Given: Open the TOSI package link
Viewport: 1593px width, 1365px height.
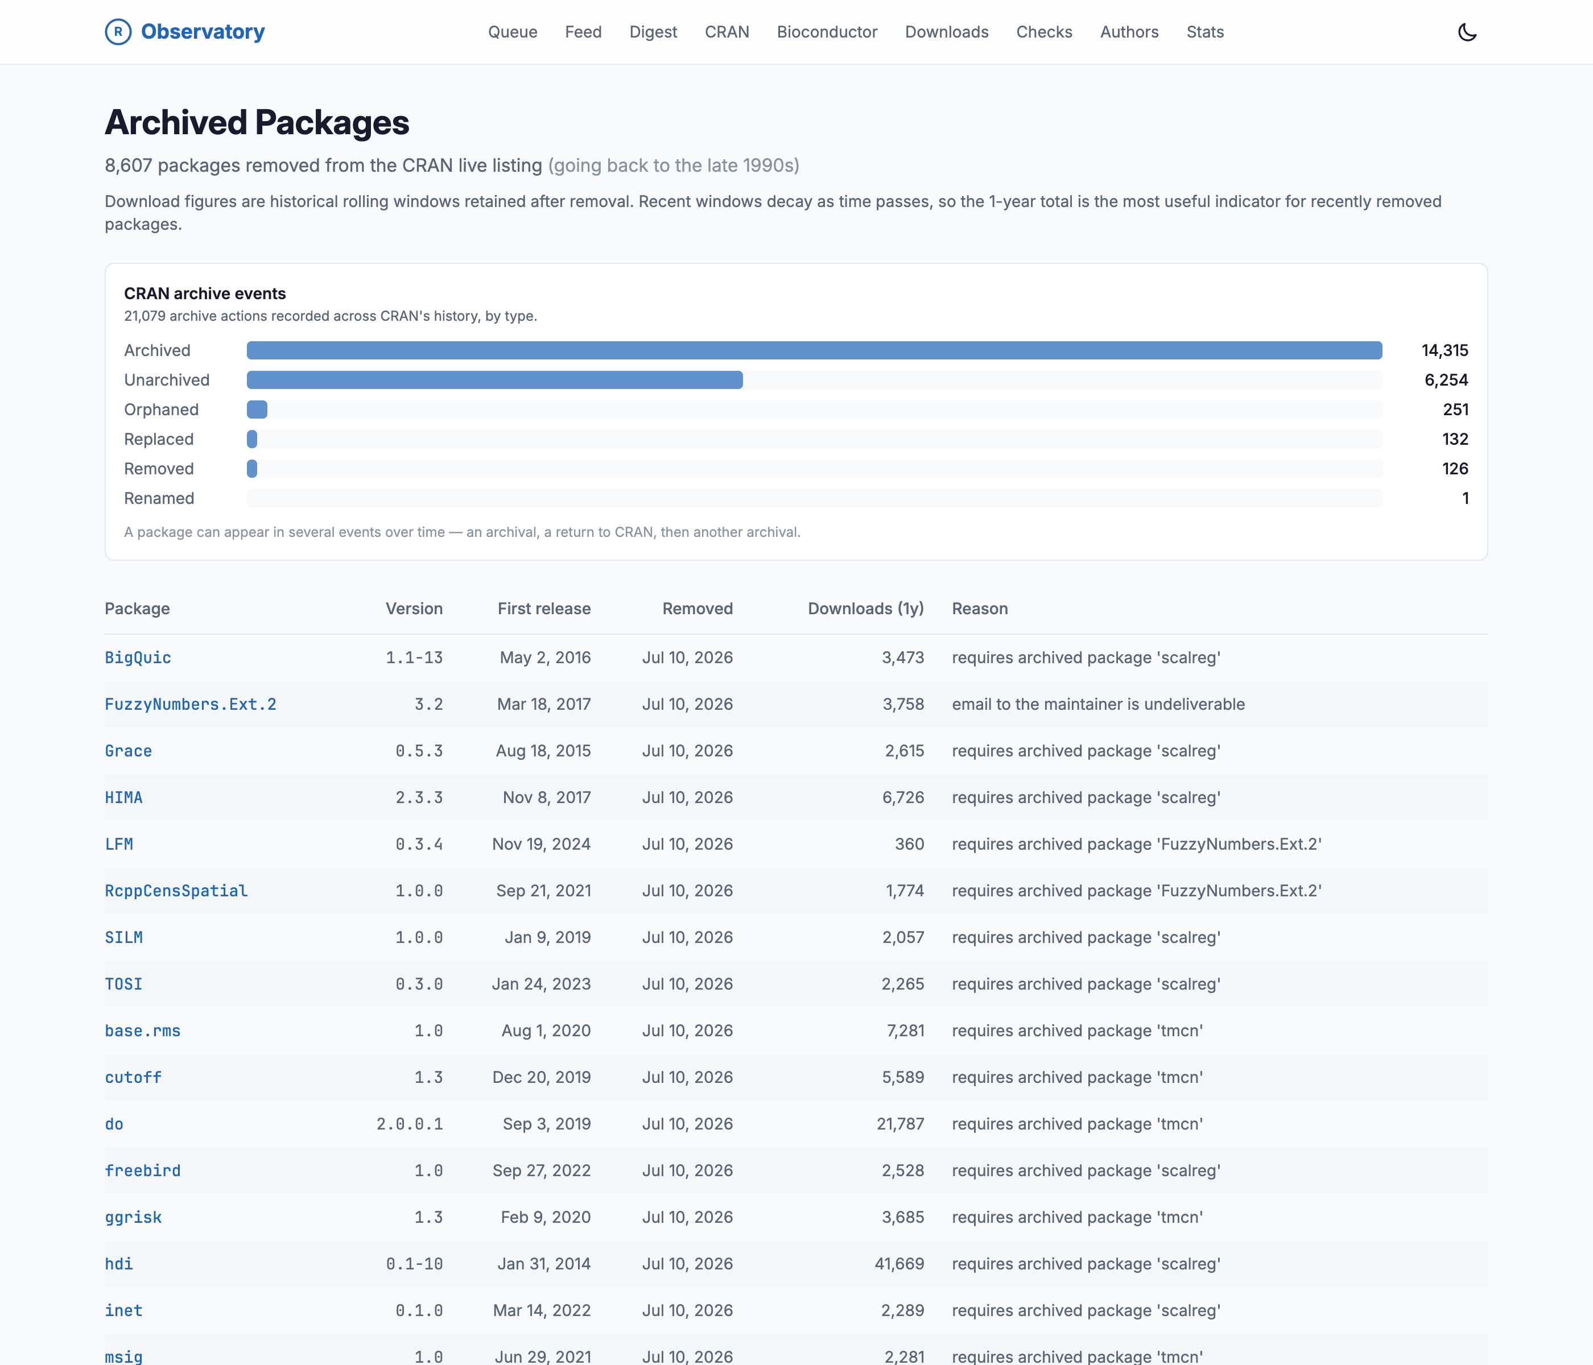Looking at the screenshot, I should point(124,984).
